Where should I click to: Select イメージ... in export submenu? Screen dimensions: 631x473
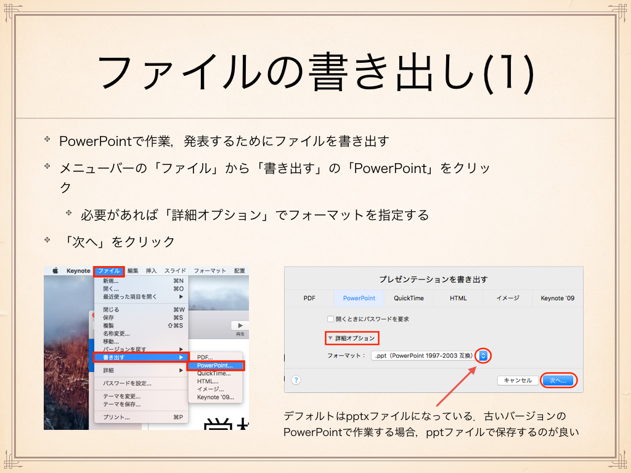click(216, 389)
